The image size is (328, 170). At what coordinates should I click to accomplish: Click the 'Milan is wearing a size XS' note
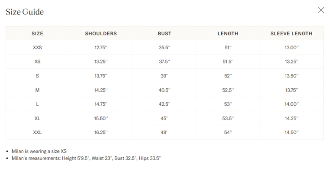[39, 151]
